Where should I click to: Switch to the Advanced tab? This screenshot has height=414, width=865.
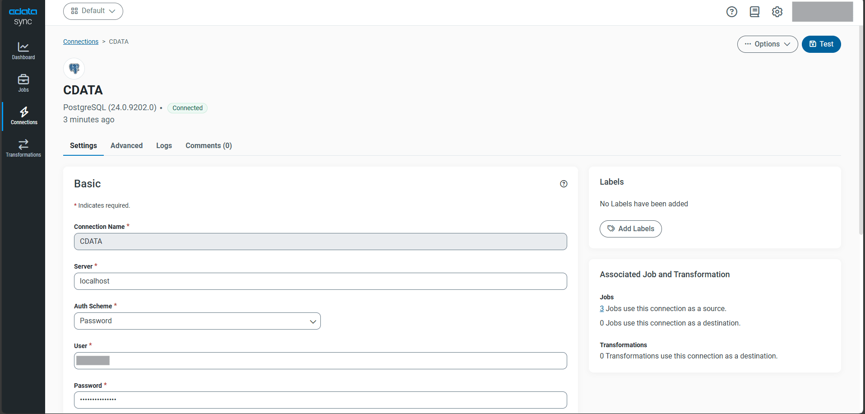click(126, 146)
